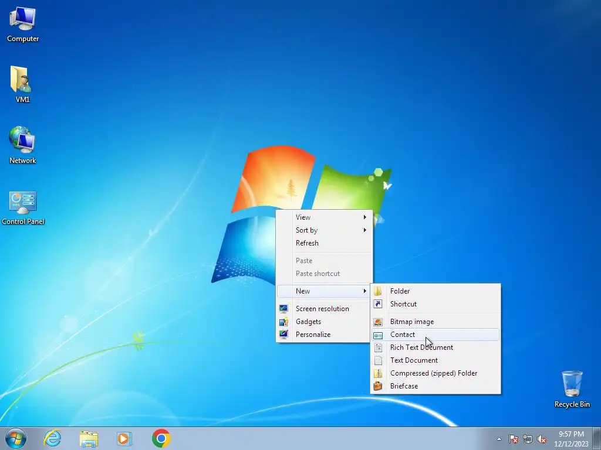Click the Shortcut arrow icon in submenu
This screenshot has height=450, width=601.
point(378,304)
